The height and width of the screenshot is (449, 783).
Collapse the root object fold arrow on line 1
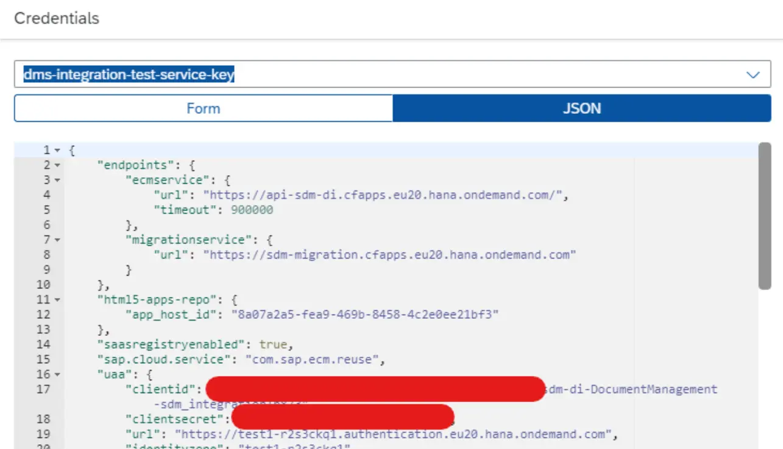point(57,150)
